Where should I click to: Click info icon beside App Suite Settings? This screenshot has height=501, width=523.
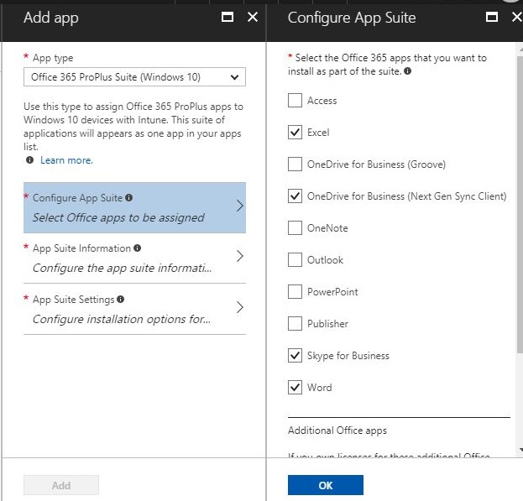[x=120, y=299]
